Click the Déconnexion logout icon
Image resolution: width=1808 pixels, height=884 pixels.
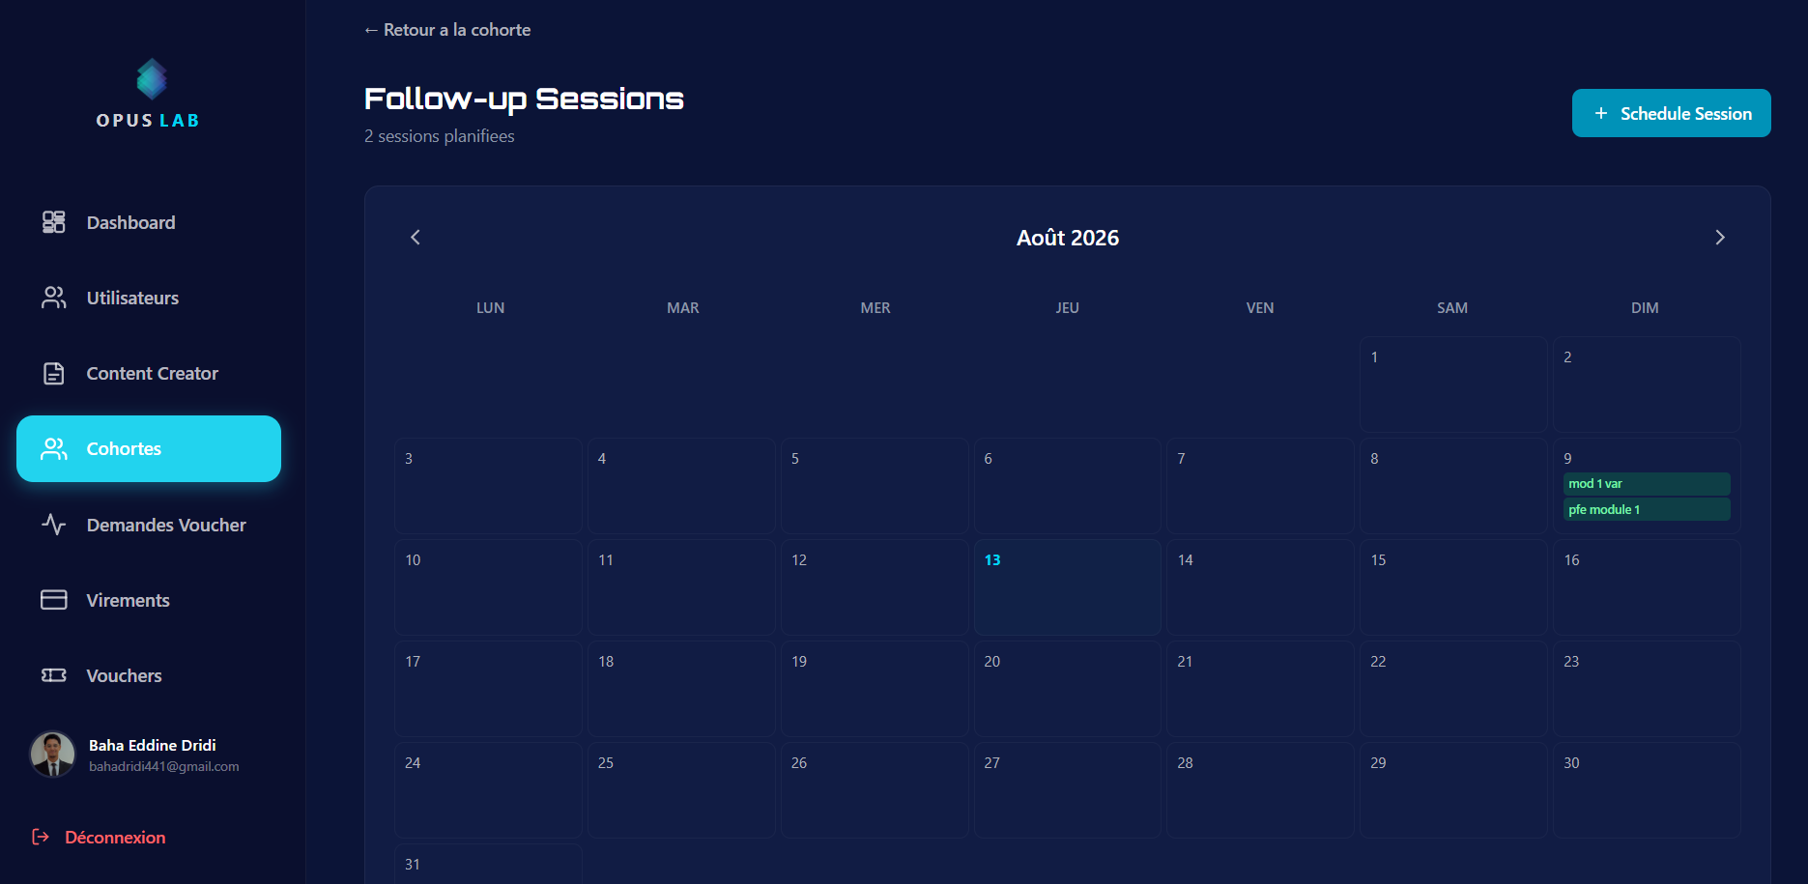(x=41, y=837)
